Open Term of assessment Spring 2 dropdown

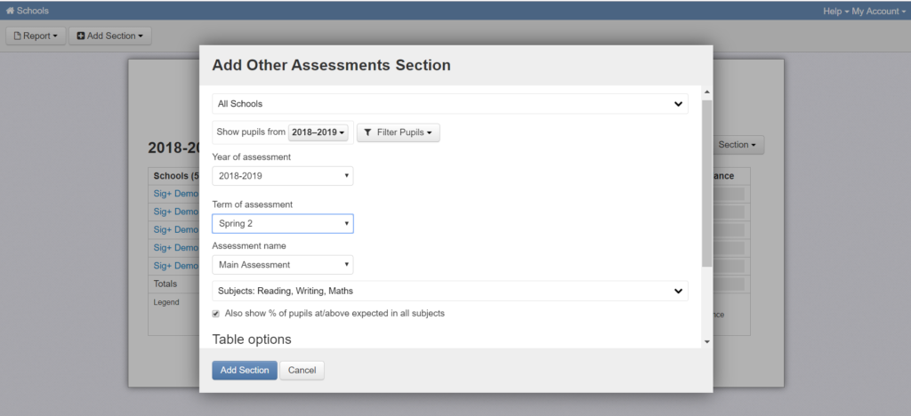tap(282, 223)
